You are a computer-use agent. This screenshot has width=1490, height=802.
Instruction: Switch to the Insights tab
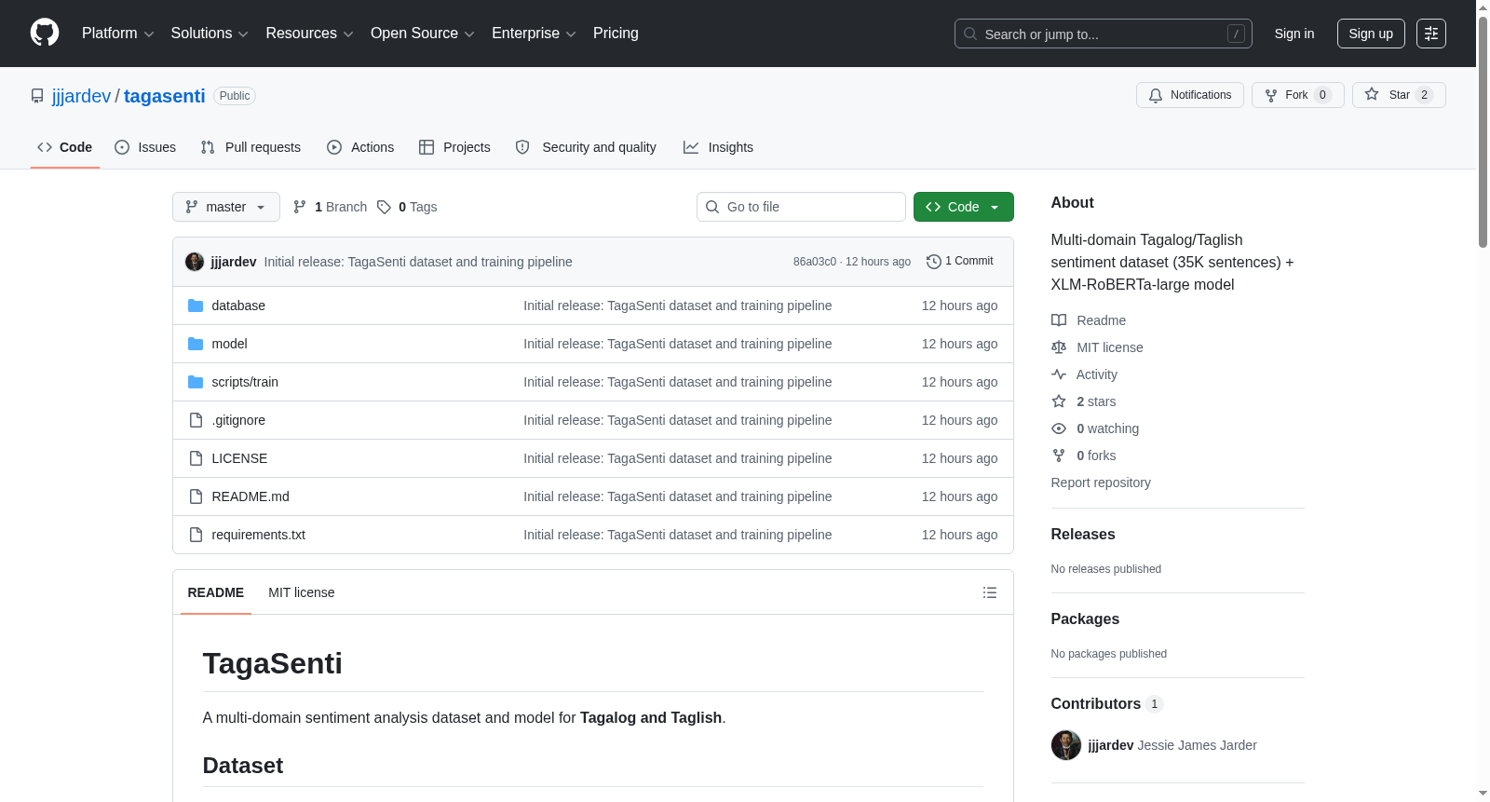(x=718, y=147)
